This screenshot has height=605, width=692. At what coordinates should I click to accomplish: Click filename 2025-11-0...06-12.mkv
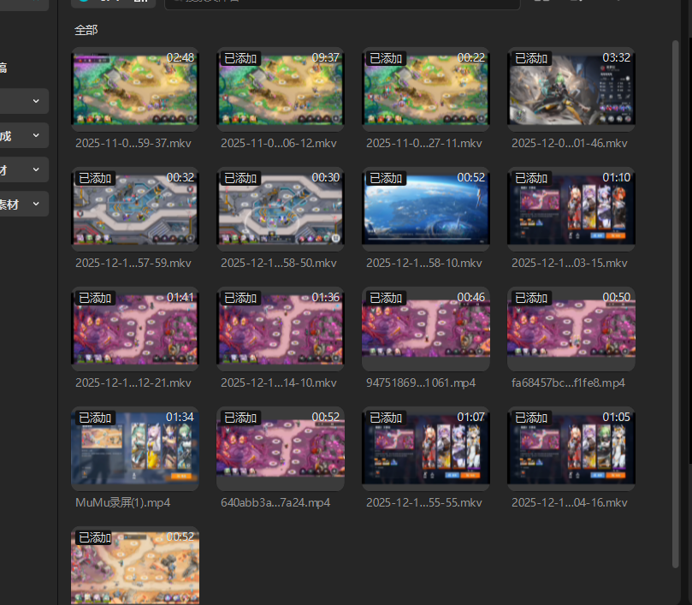(x=279, y=143)
